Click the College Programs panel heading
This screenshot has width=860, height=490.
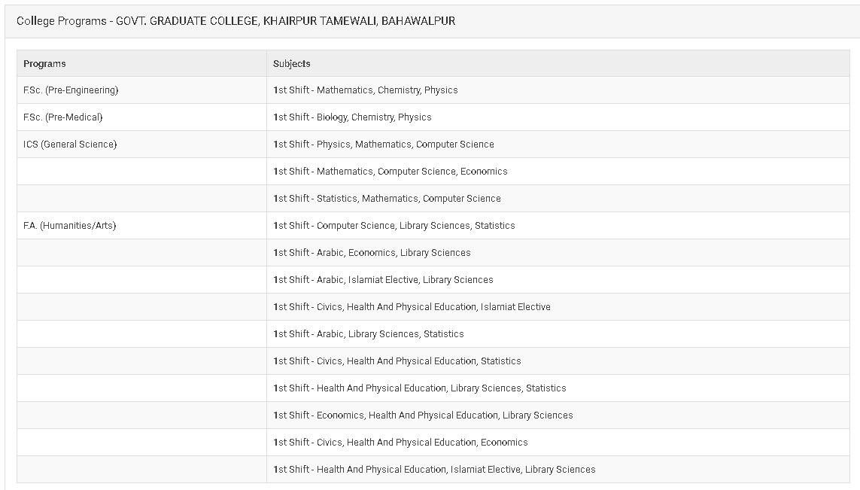tap(236, 21)
